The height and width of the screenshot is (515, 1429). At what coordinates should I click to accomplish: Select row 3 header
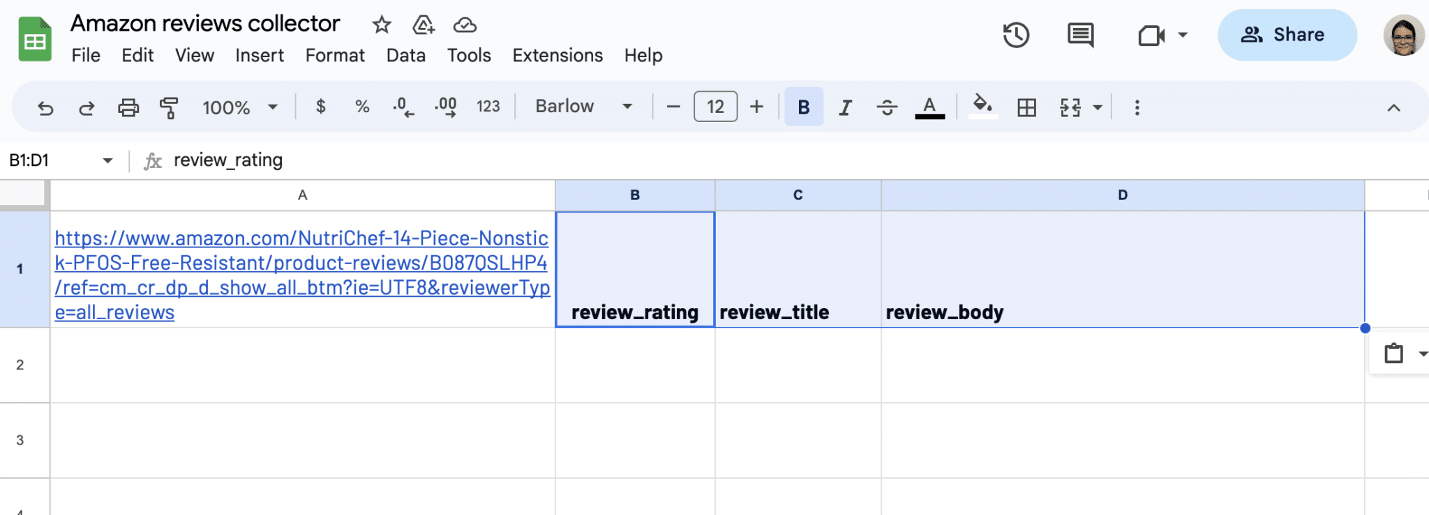[x=24, y=440]
